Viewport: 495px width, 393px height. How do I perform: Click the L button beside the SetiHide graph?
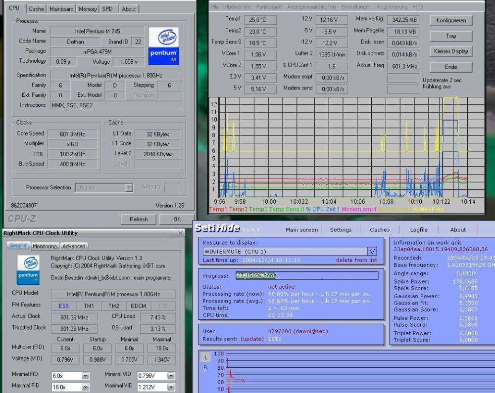click(x=205, y=357)
